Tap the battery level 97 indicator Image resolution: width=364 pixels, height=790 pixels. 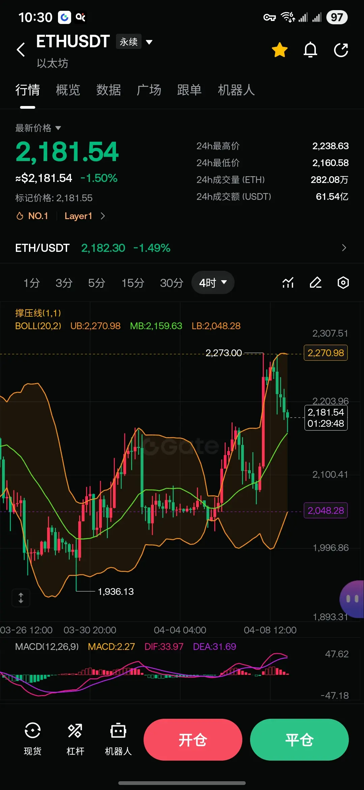pos(337,17)
